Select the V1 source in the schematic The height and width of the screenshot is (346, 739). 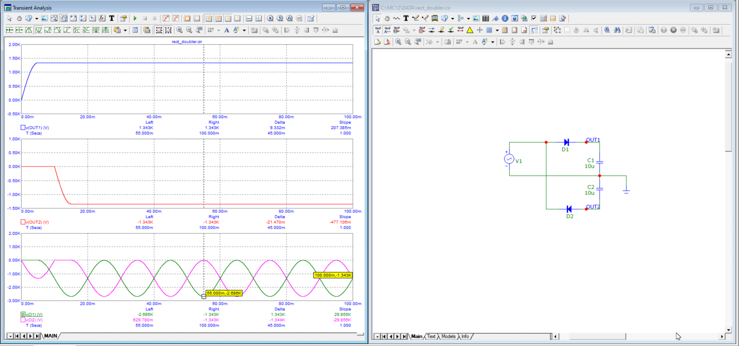point(509,159)
